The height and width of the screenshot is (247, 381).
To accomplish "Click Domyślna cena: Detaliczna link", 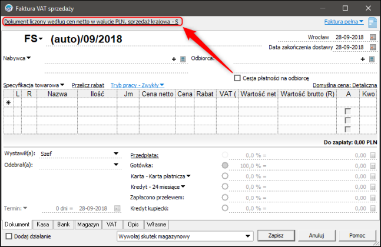I will [x=345, y=85].
